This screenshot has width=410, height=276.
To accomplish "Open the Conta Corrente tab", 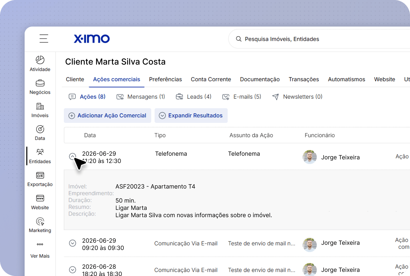I will 211,79.
